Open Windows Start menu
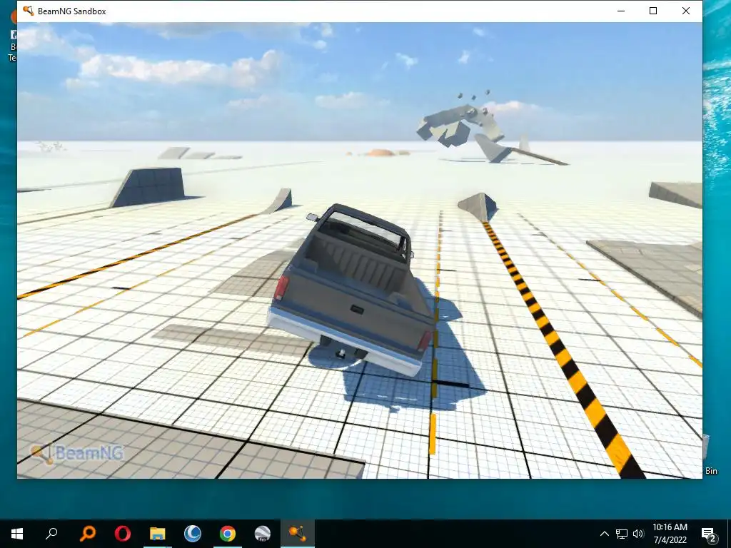Screen dimensions: 731x548 (x=17, y=534)
